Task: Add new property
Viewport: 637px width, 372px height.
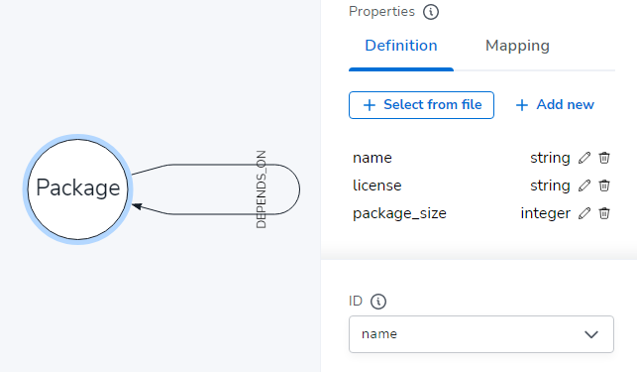Action: pyautogui.click(x=555, y=105)
